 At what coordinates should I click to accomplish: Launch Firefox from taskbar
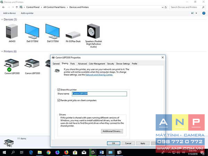click(x=66, y=152)
